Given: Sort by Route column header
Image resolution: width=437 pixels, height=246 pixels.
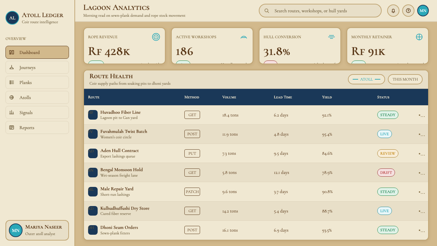Looking at the screenshot, I should 94,97.
